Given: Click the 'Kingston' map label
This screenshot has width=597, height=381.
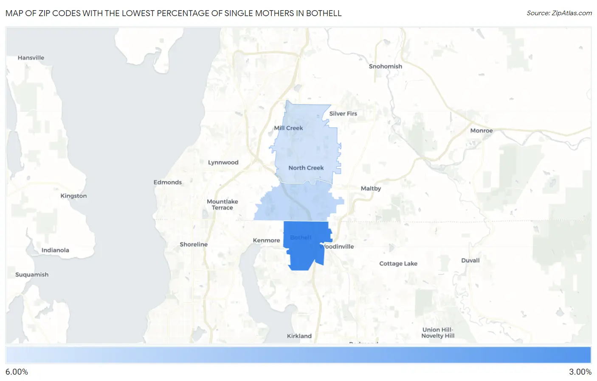Looking at the screenshot, I should (73, 196).
